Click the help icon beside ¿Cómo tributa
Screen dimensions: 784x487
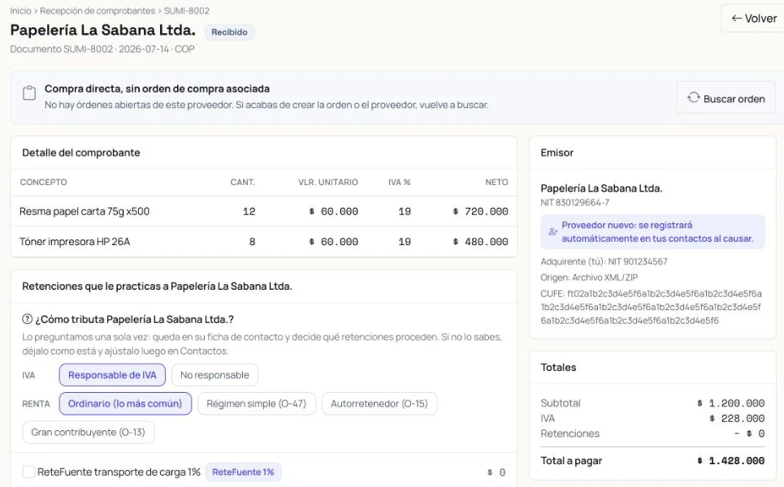[27, 319]
